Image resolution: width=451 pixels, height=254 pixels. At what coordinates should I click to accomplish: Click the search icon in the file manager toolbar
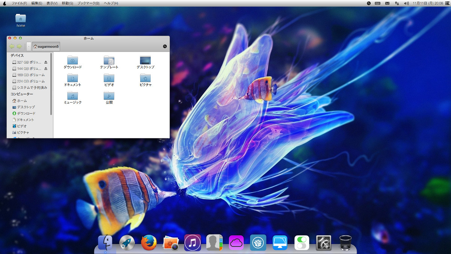pyautogui.click(x=165, y=46)
